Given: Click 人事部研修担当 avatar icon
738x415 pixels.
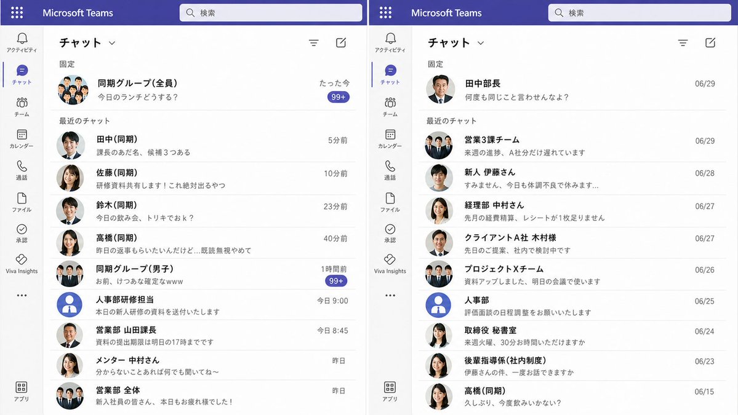Looking at the screenshot, I should click(x=70, y=304).
